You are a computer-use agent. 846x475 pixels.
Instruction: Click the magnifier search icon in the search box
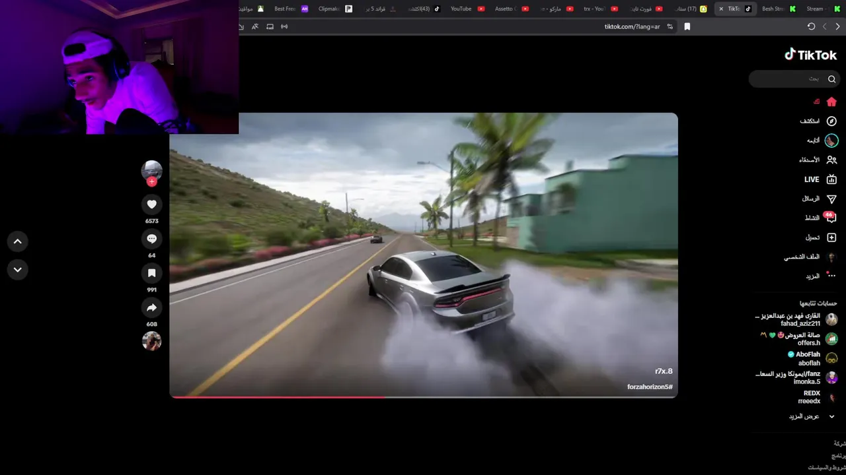831,79
